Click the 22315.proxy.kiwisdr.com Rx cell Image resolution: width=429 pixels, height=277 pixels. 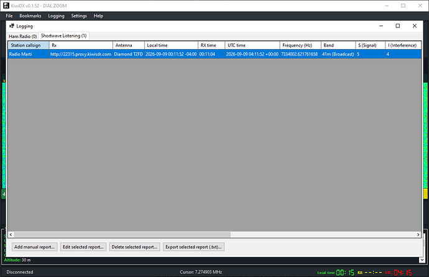pos(81,54)
